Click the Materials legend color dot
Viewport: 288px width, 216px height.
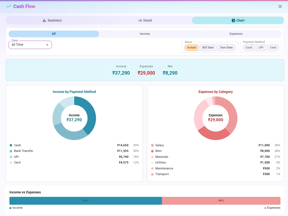(x=152, y=157)
